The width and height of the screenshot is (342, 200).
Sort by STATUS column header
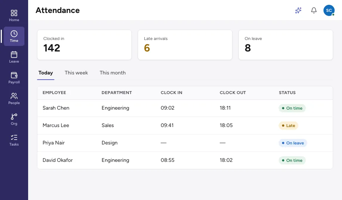coord(287,93)
